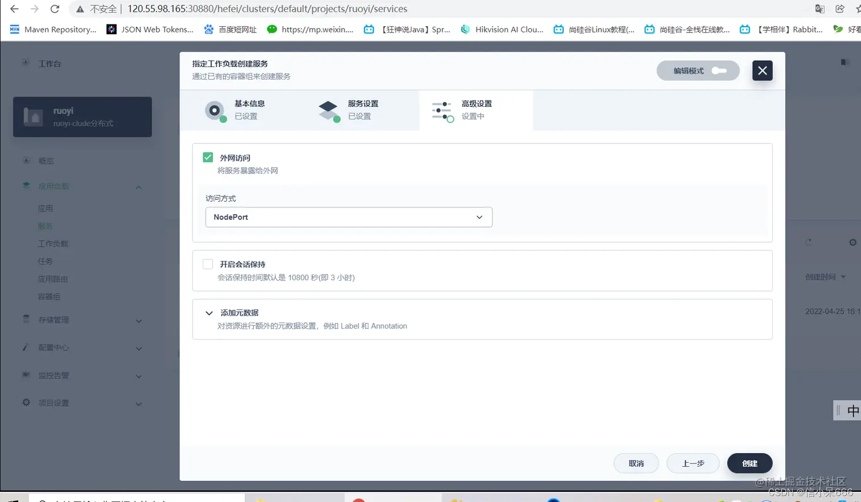Click the 配置中心 icon
The width and height of the screenshot is (861, 502).
tap(26, 347)
